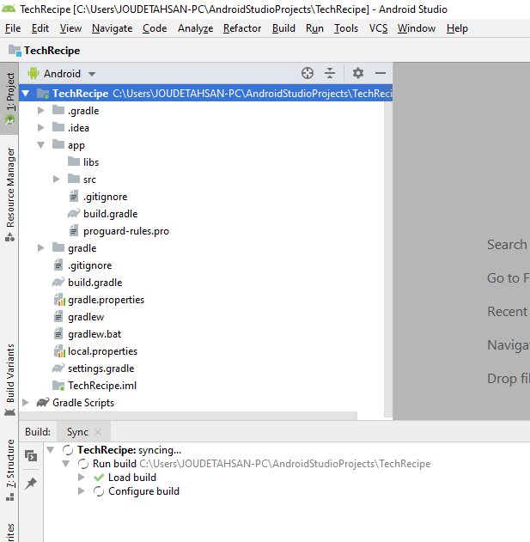Viewport: 530px width, 542px height.
Task: Open the Code menu
Action: pos(155,28)
